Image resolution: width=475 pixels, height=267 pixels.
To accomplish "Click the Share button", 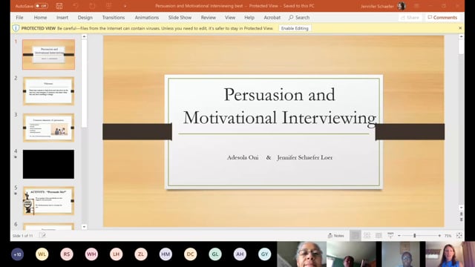I will pyautogui.click(x=410, y=18).
